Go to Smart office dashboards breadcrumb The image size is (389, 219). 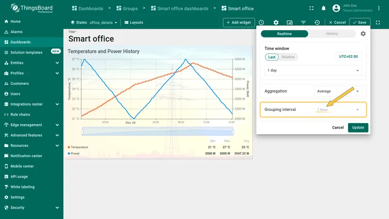(179, 8)
